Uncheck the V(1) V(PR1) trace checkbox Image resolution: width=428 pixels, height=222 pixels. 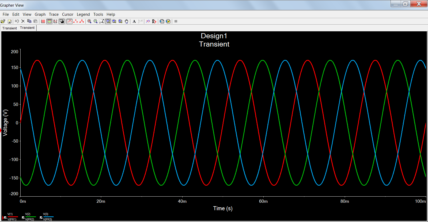point(5,218)
